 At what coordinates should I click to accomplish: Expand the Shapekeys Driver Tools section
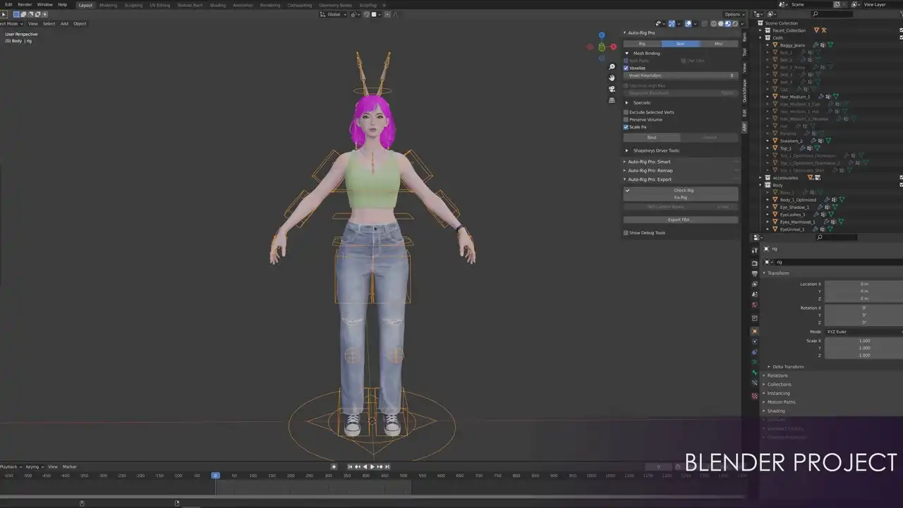[x=655, y=150]
